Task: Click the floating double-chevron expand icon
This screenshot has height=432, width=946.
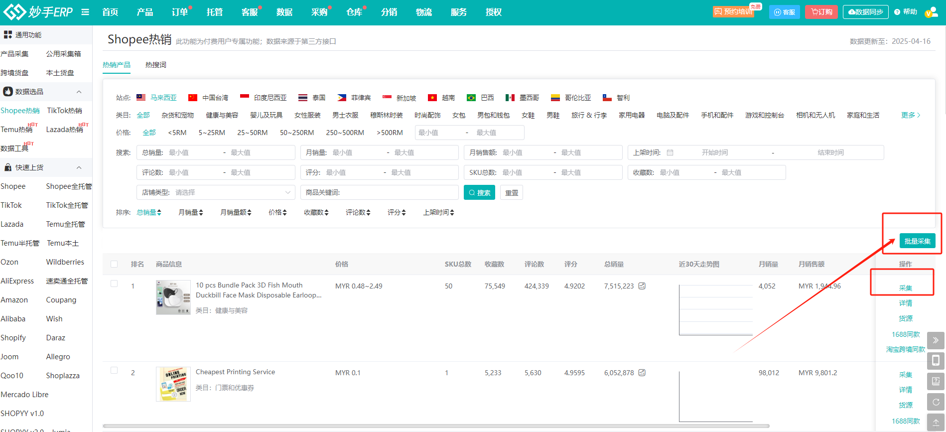Action: [936, 340]
